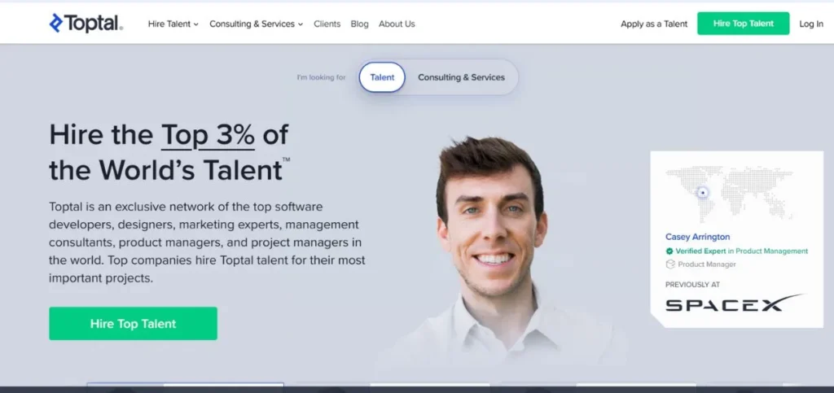Click Apply as a Talent link

coord(654,24)
